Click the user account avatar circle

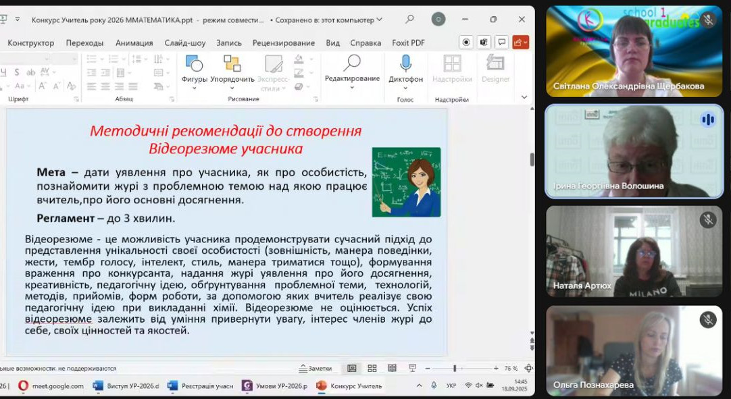(x=438, y=19)
